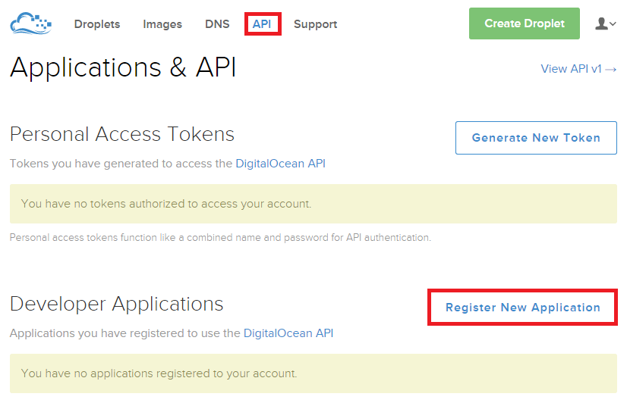Click Generate New Token button
Screen dimensions: 627x403
pyautogui.click(x=536, y=138)
